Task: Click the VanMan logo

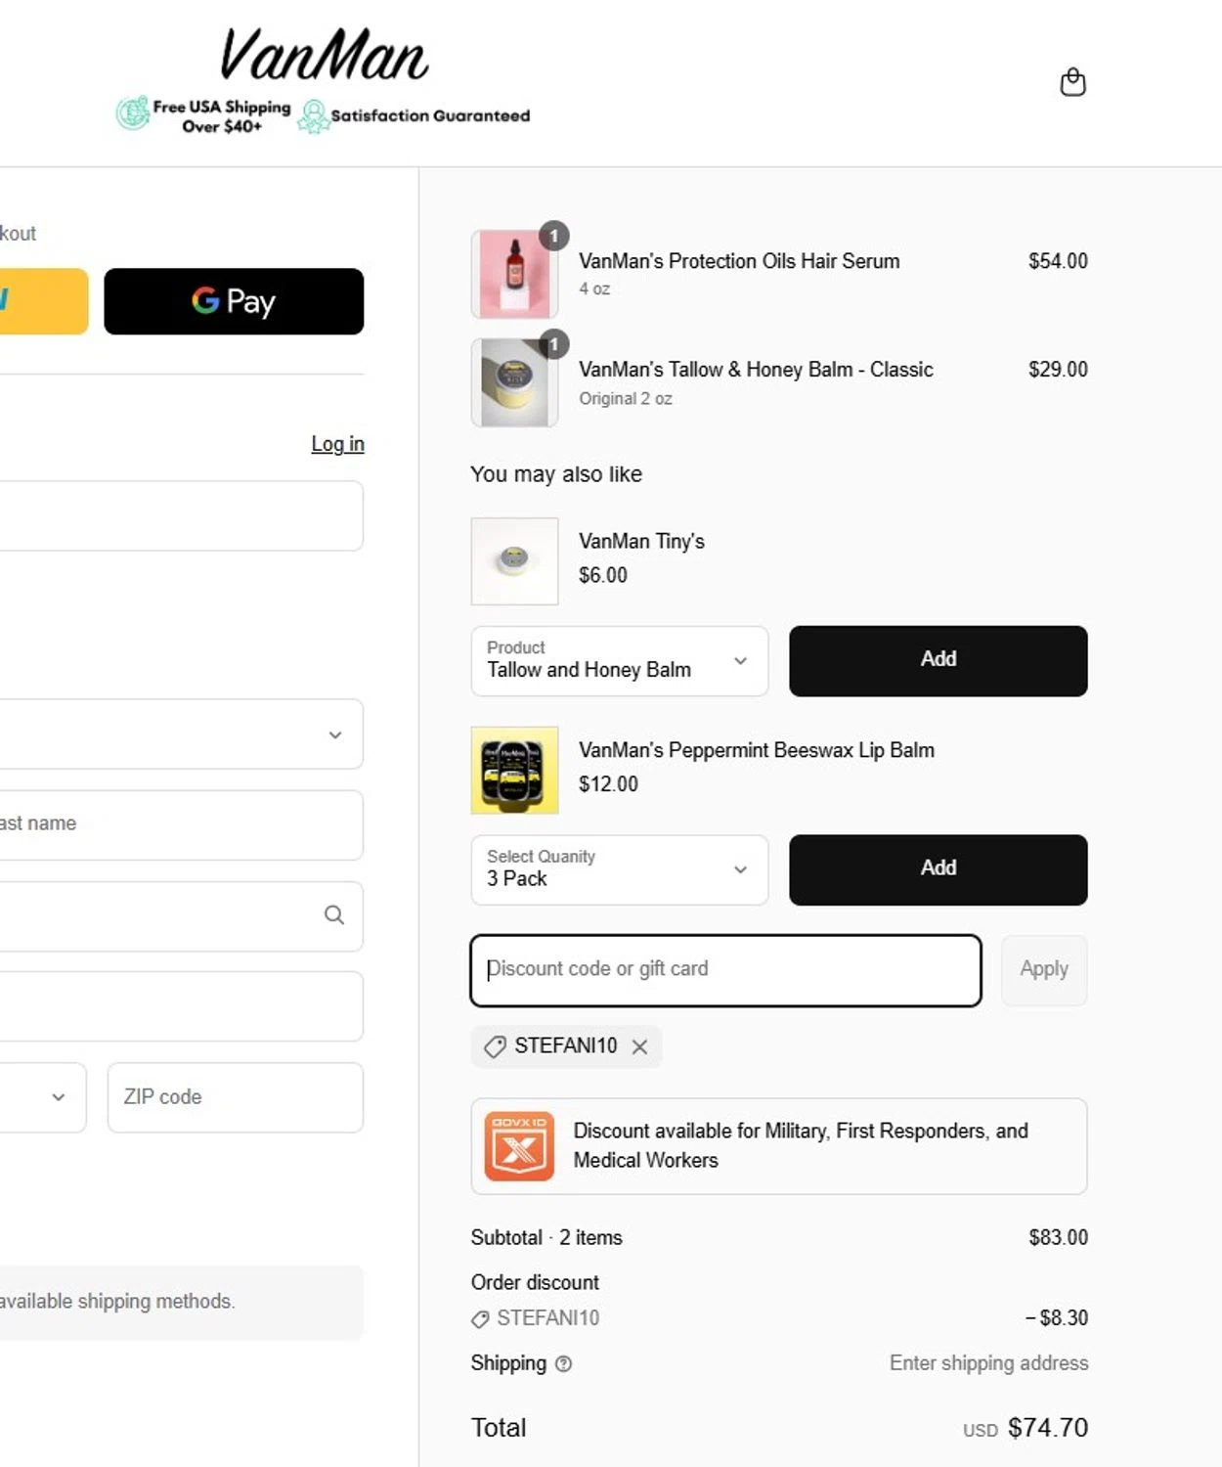Action: [x=324, y=55]
